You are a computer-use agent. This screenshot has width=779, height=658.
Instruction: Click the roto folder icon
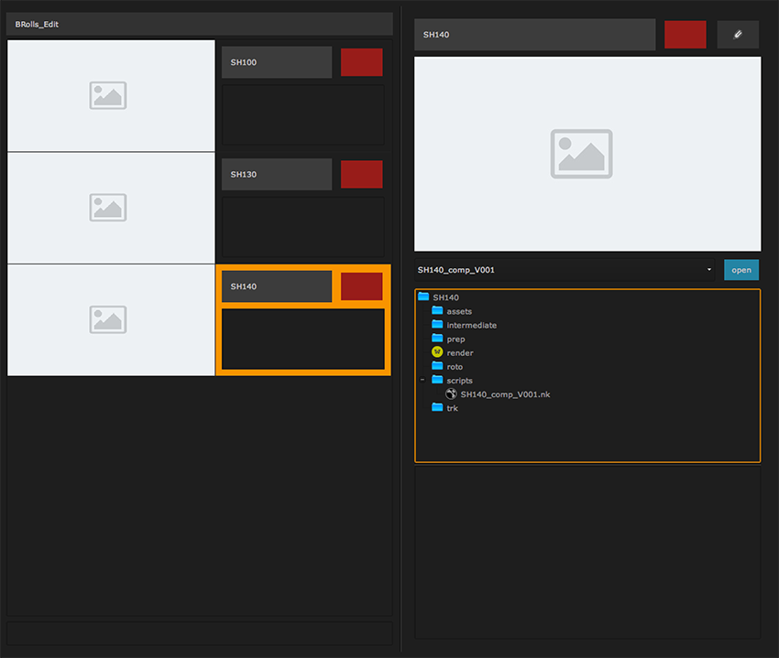tap(437, 366)
